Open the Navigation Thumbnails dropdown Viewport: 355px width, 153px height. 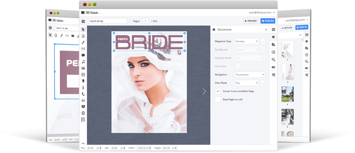tap(250, 74)
